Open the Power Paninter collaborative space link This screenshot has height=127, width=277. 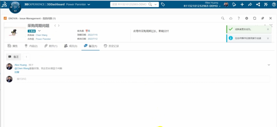coord(43,39)
